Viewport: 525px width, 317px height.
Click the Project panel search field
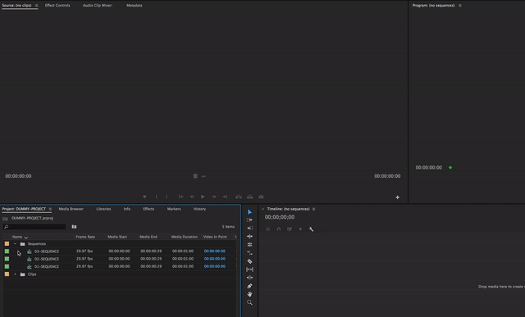click(x=34, y=227)
